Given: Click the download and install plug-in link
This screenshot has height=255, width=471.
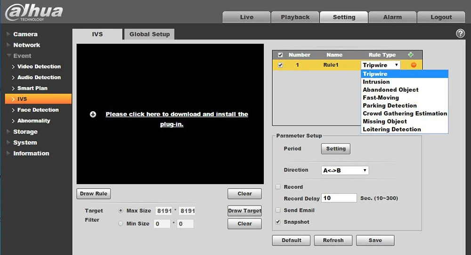Looking at the screenshot, I should coord(177,119).
